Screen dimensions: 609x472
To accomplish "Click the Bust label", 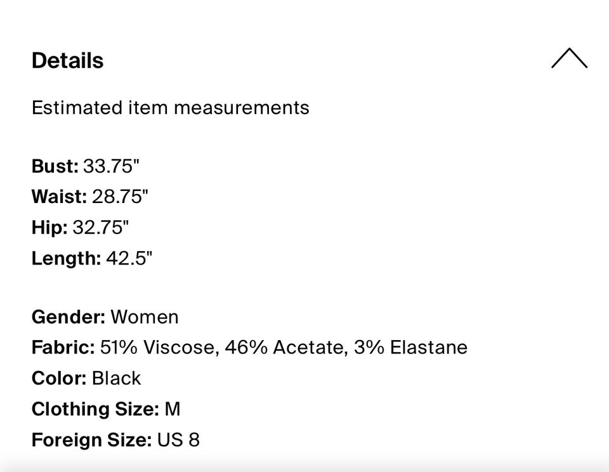I will pyautogui.click(x=55, y=166).
